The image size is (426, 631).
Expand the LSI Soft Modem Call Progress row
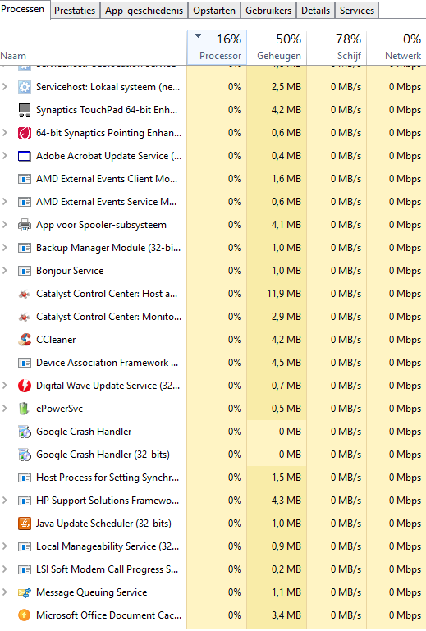(5, 569)
